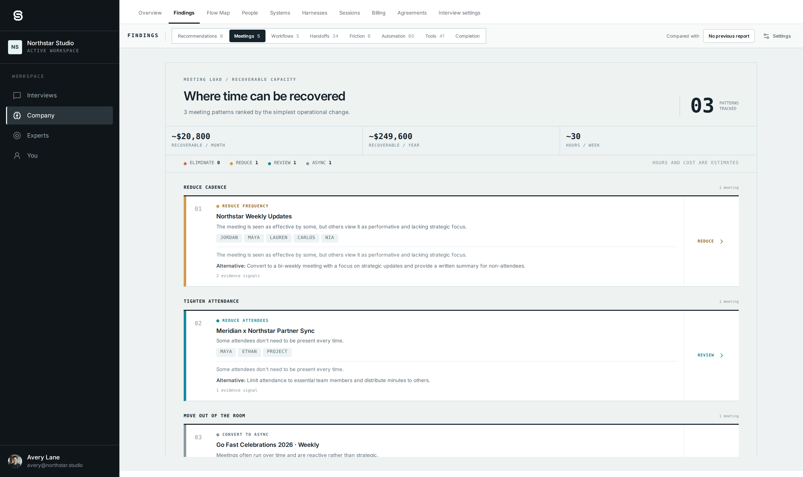The height and width of the screenshot is (477, 803).
Task: Go to the People tab
Action: (250, 13)
